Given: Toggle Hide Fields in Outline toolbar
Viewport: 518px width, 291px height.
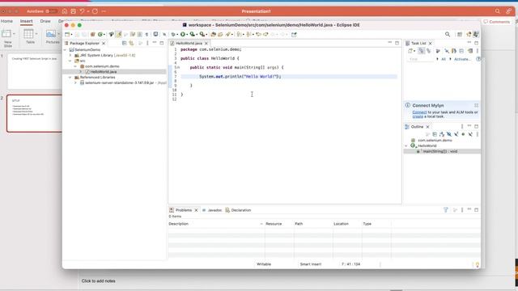Looking at the screenshot, I should pyautogui.click(x=449, y=134).
